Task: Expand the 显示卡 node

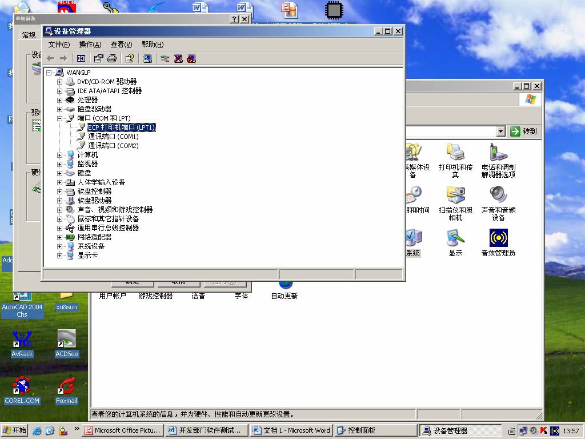Action: (59, 256)
